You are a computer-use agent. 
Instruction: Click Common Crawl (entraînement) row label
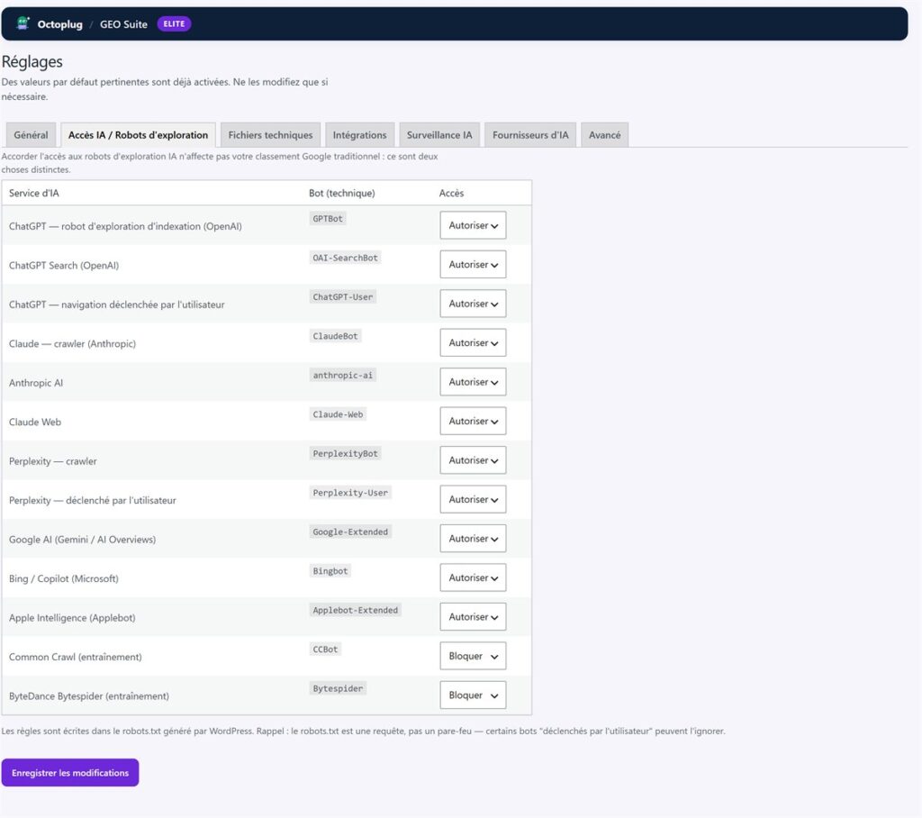pos(76,657)
